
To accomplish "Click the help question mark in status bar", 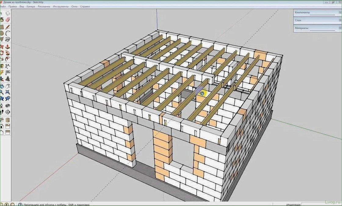I will 20,204.
